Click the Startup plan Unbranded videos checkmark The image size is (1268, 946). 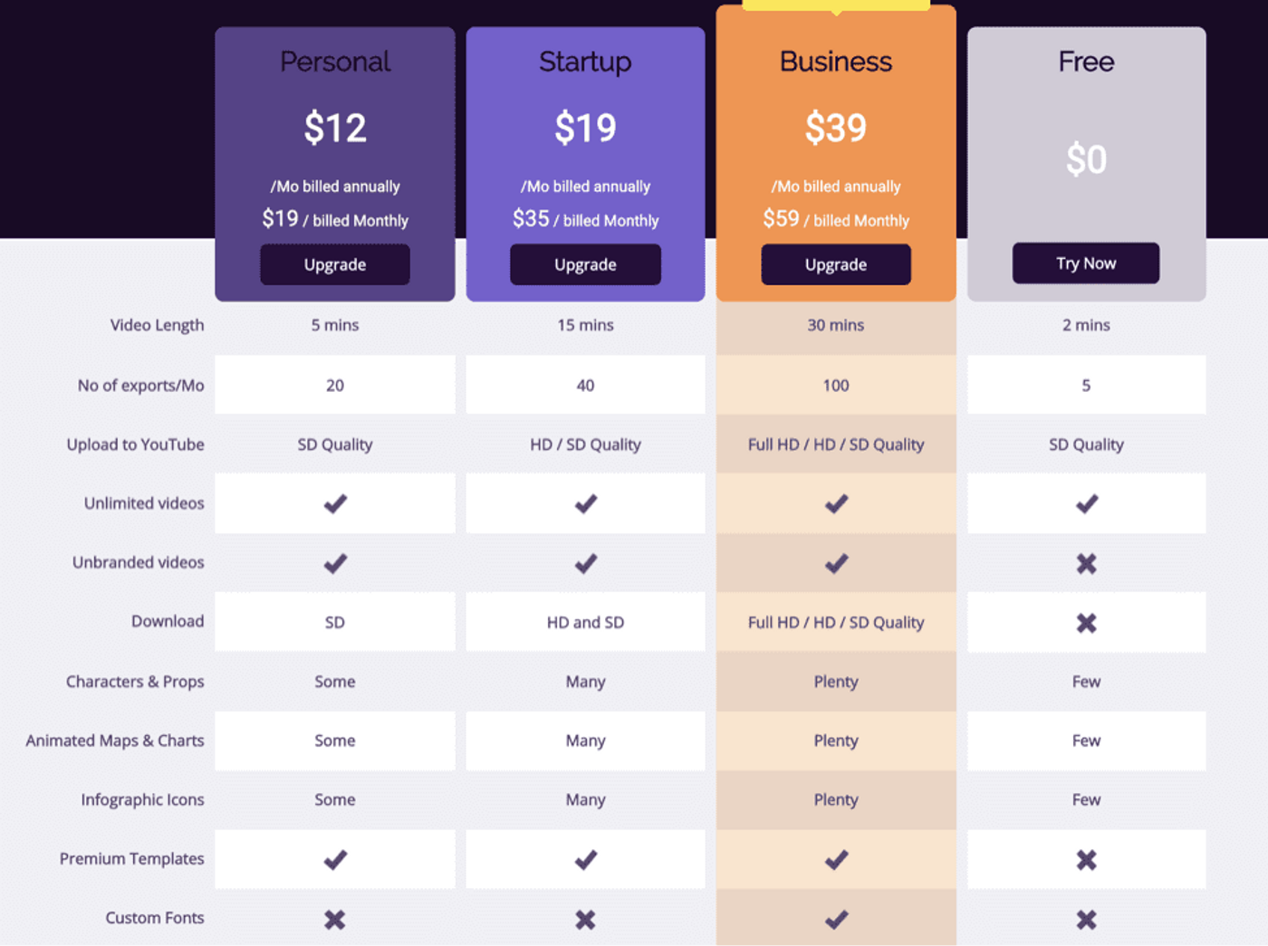click(585, 564)
